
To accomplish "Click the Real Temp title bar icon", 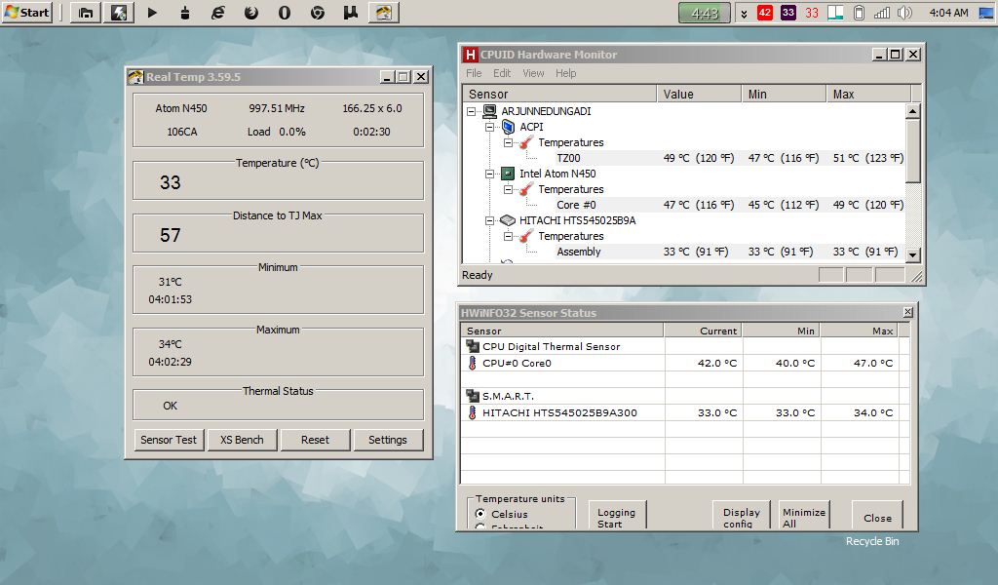I will point(135,77).
